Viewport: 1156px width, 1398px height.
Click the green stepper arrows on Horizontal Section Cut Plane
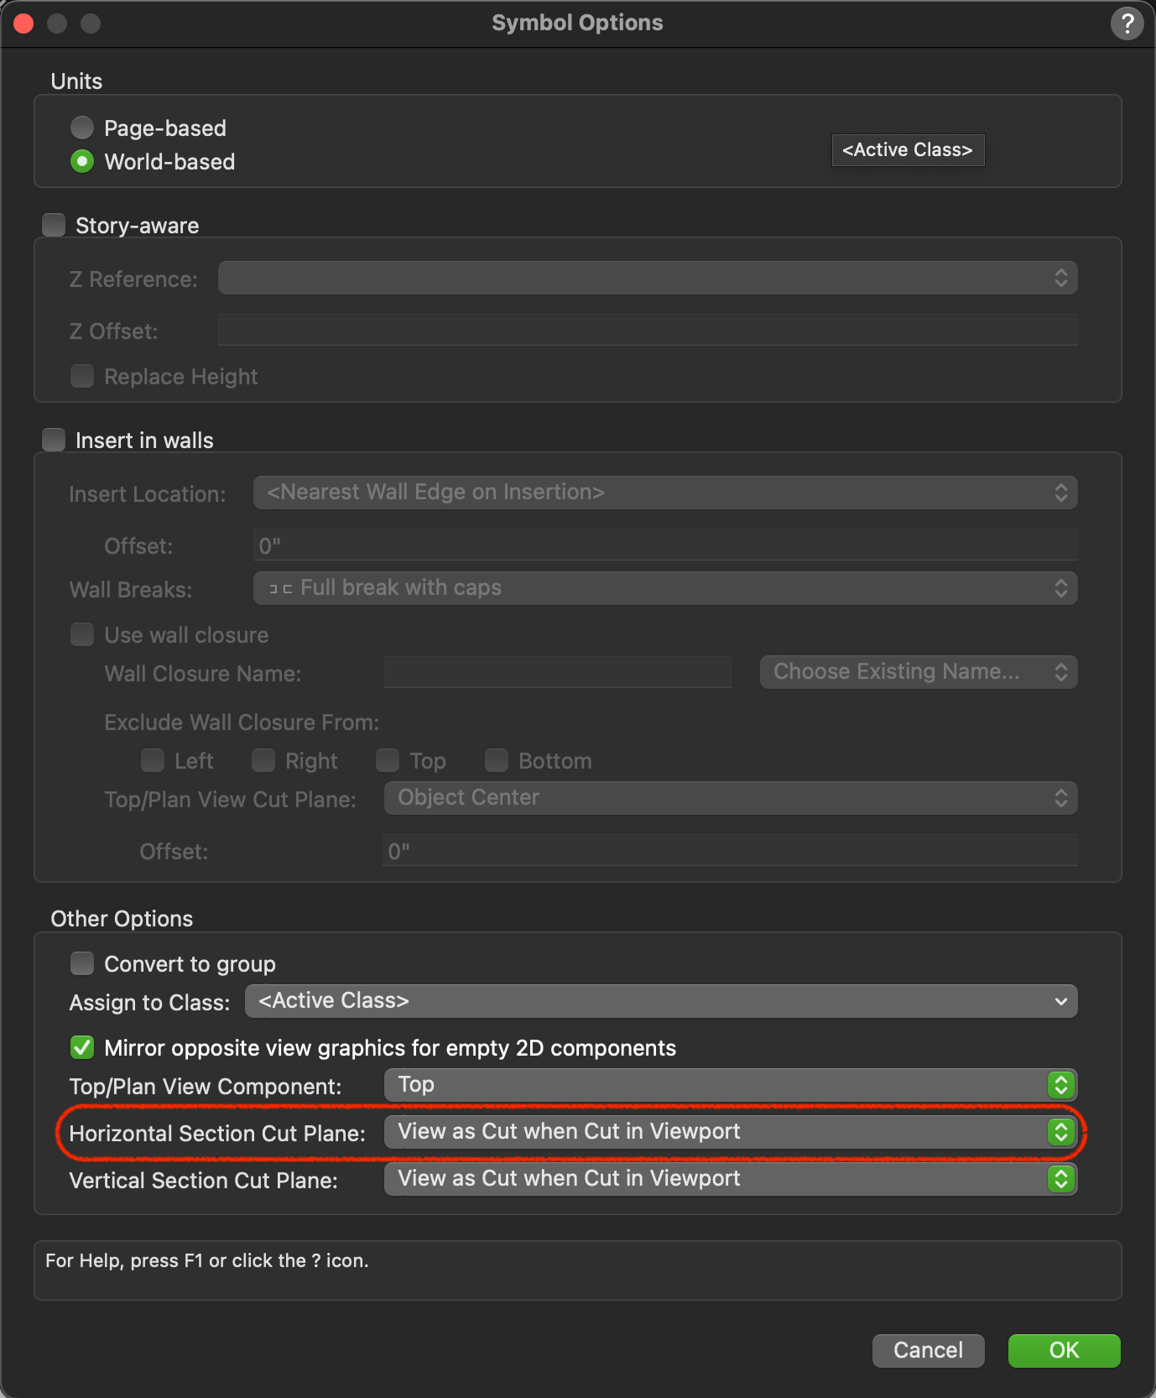pyautogui.click(x=1061, y=1132)
